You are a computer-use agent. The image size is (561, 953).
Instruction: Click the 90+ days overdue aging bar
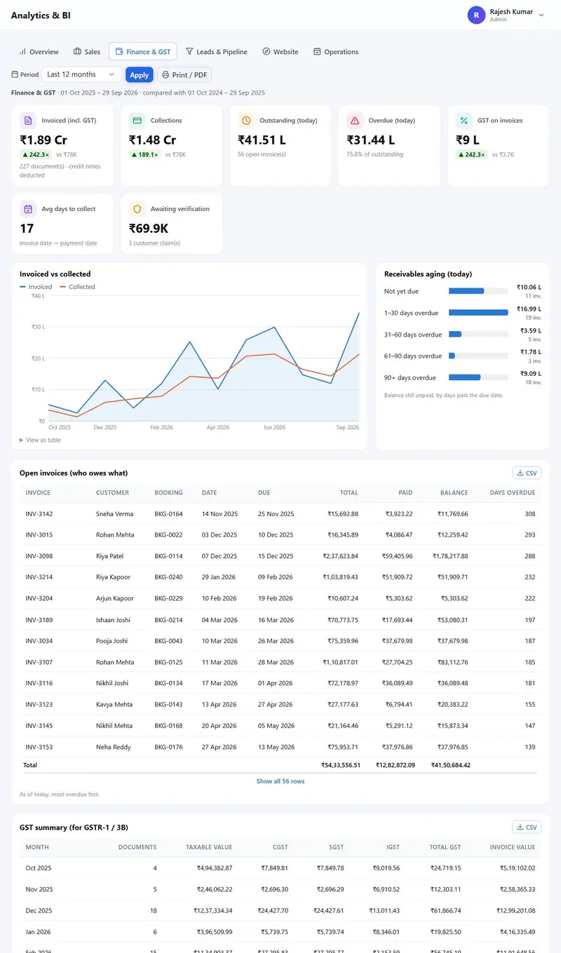pos(478,377)
